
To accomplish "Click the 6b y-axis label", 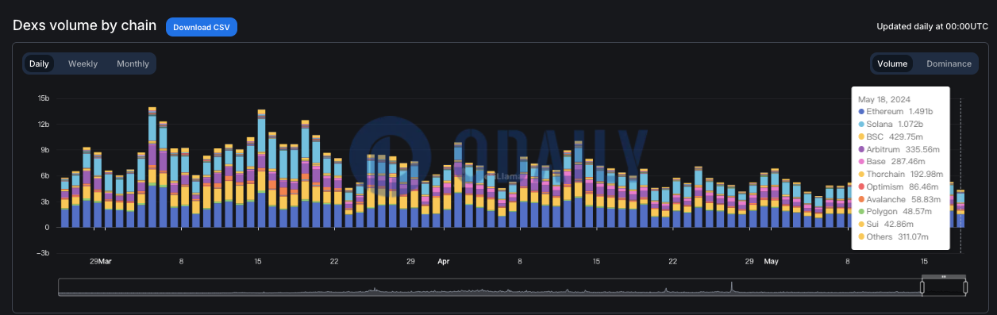I will 44,176.
